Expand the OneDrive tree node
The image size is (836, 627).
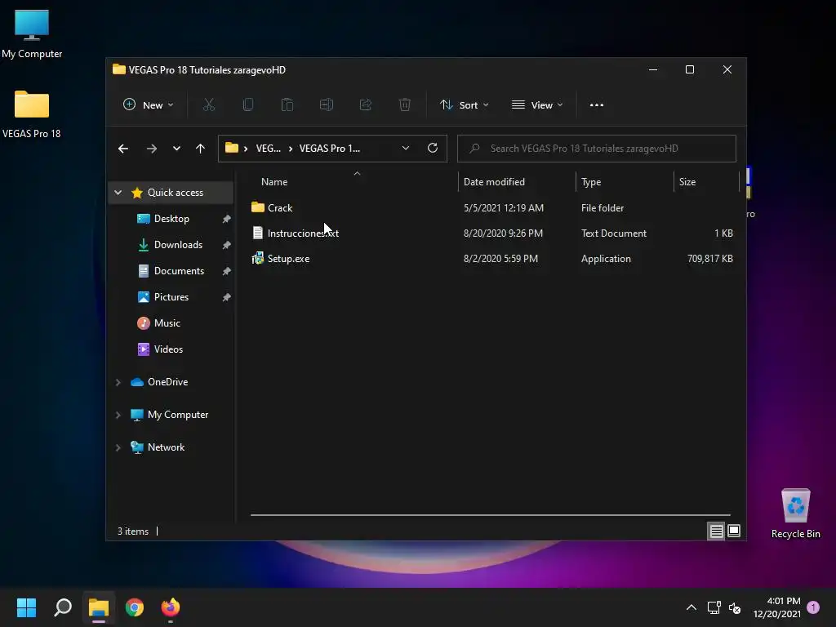(x=118, y=382)
